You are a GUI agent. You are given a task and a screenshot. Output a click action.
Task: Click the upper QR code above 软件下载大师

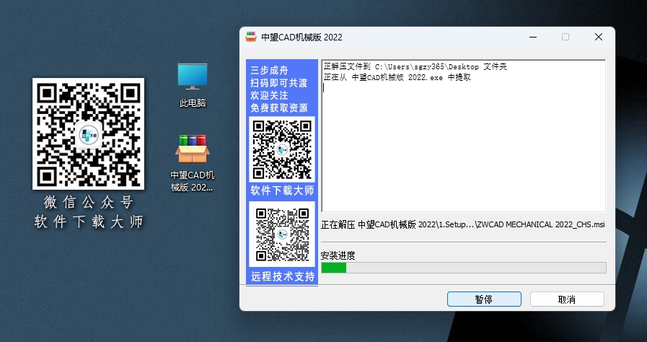pyautogui.click(x=282, y=149)
